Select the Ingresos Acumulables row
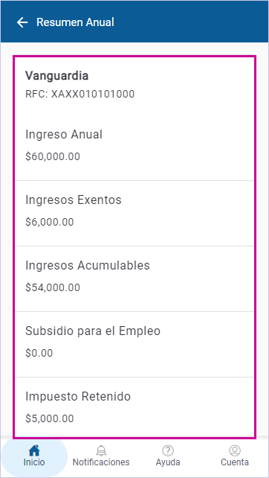 click(x=134, y=279)
